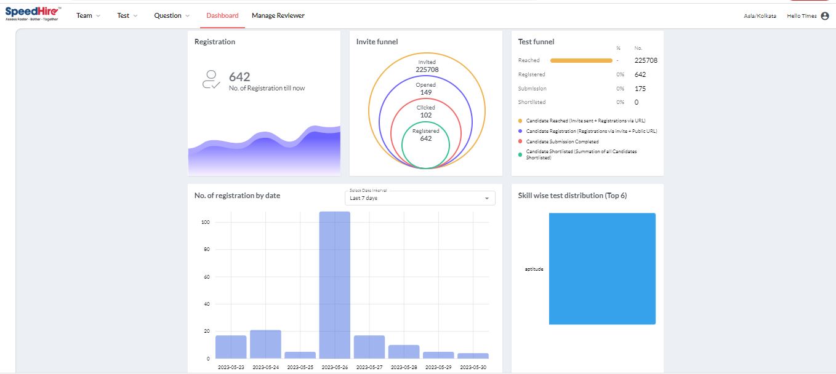Open the date interval dropdown arrow

[x=487, y=199]
